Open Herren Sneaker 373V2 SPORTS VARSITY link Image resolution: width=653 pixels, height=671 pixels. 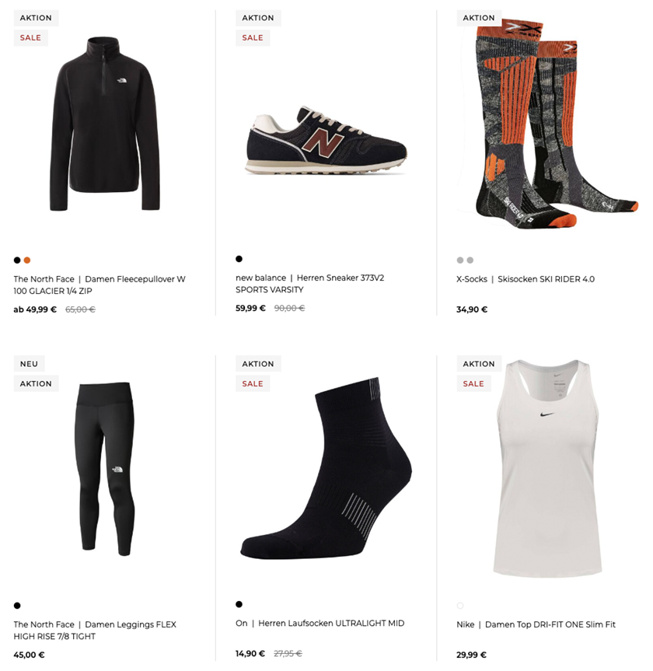[310, 284]
